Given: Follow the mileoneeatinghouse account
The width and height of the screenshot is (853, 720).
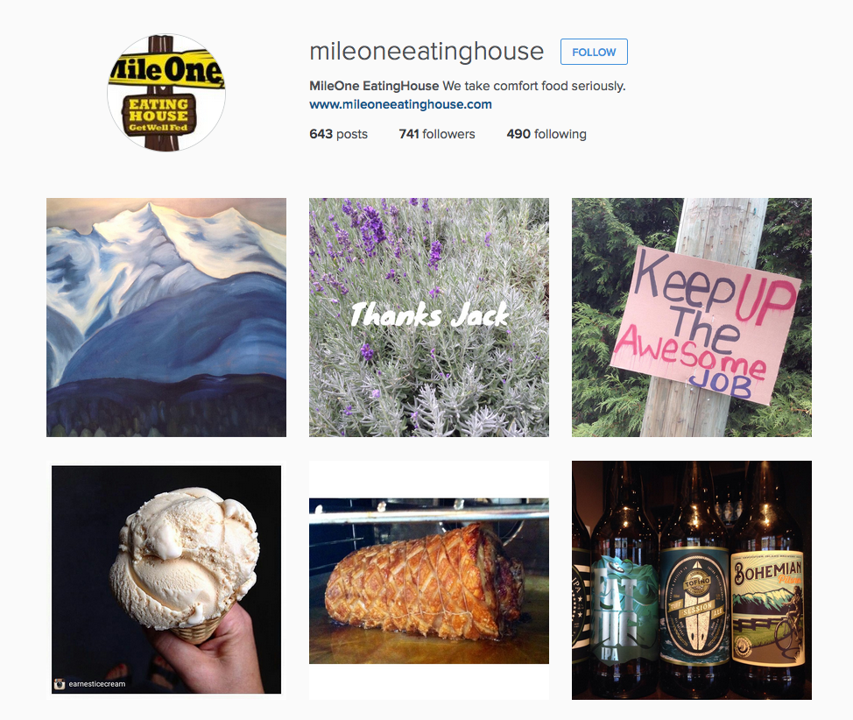Looking at the screenshot, I should 594,52.
